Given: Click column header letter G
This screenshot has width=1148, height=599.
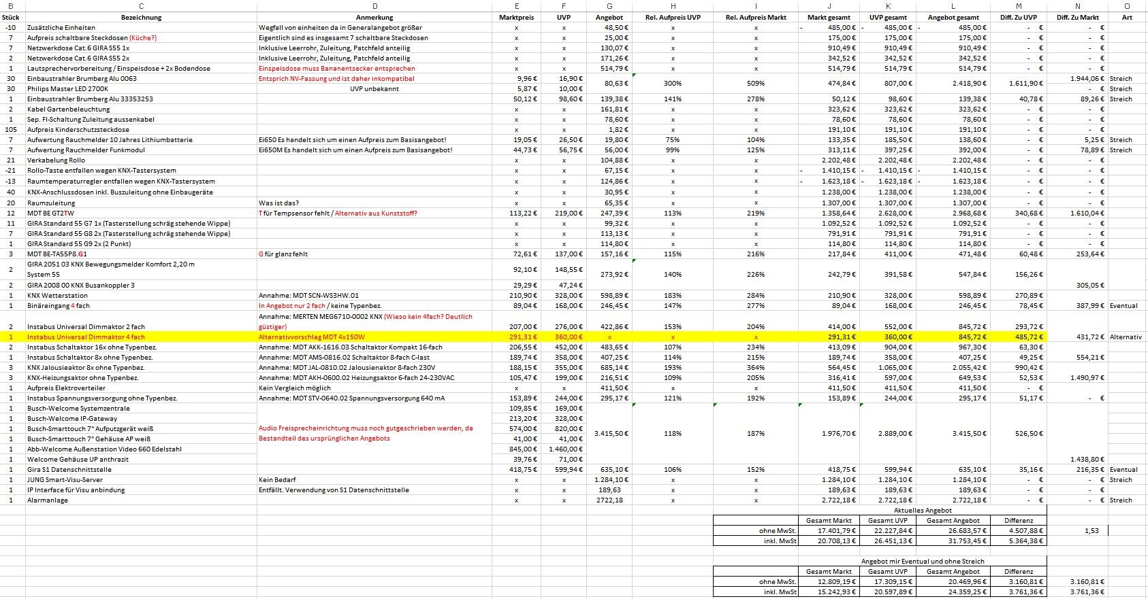Looking at the screenshot, I should pos(609,5).
